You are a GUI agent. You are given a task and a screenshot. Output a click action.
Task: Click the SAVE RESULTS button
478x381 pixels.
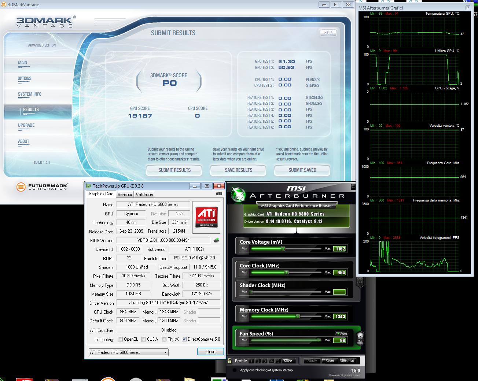coord(238,170)
